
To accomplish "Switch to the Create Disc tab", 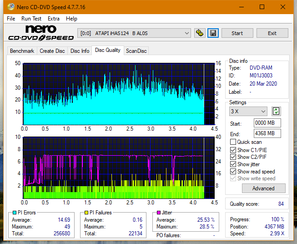I will tap(52, 51).
